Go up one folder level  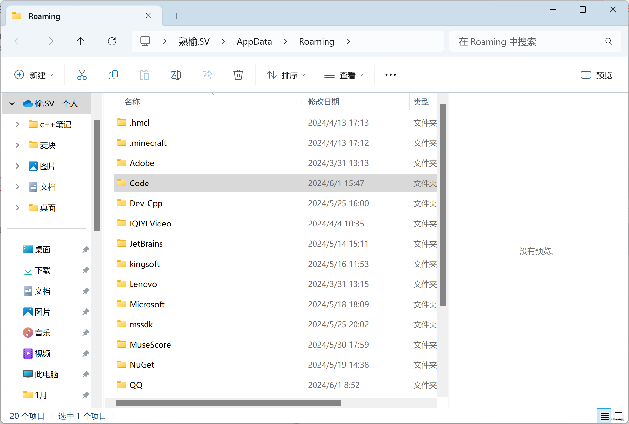pos(80,41)
